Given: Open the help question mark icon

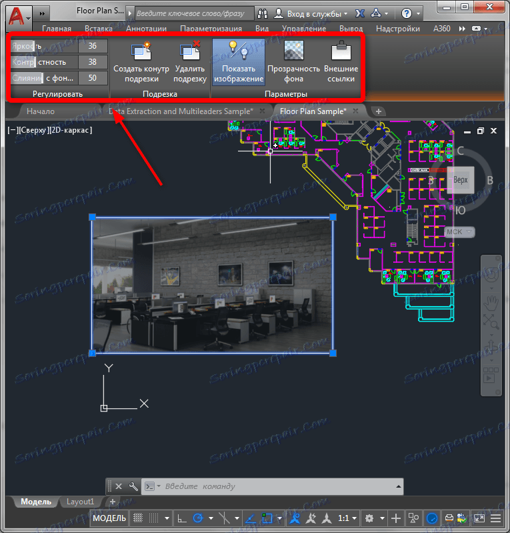Looking at the screenshot, I should (407, 13).
